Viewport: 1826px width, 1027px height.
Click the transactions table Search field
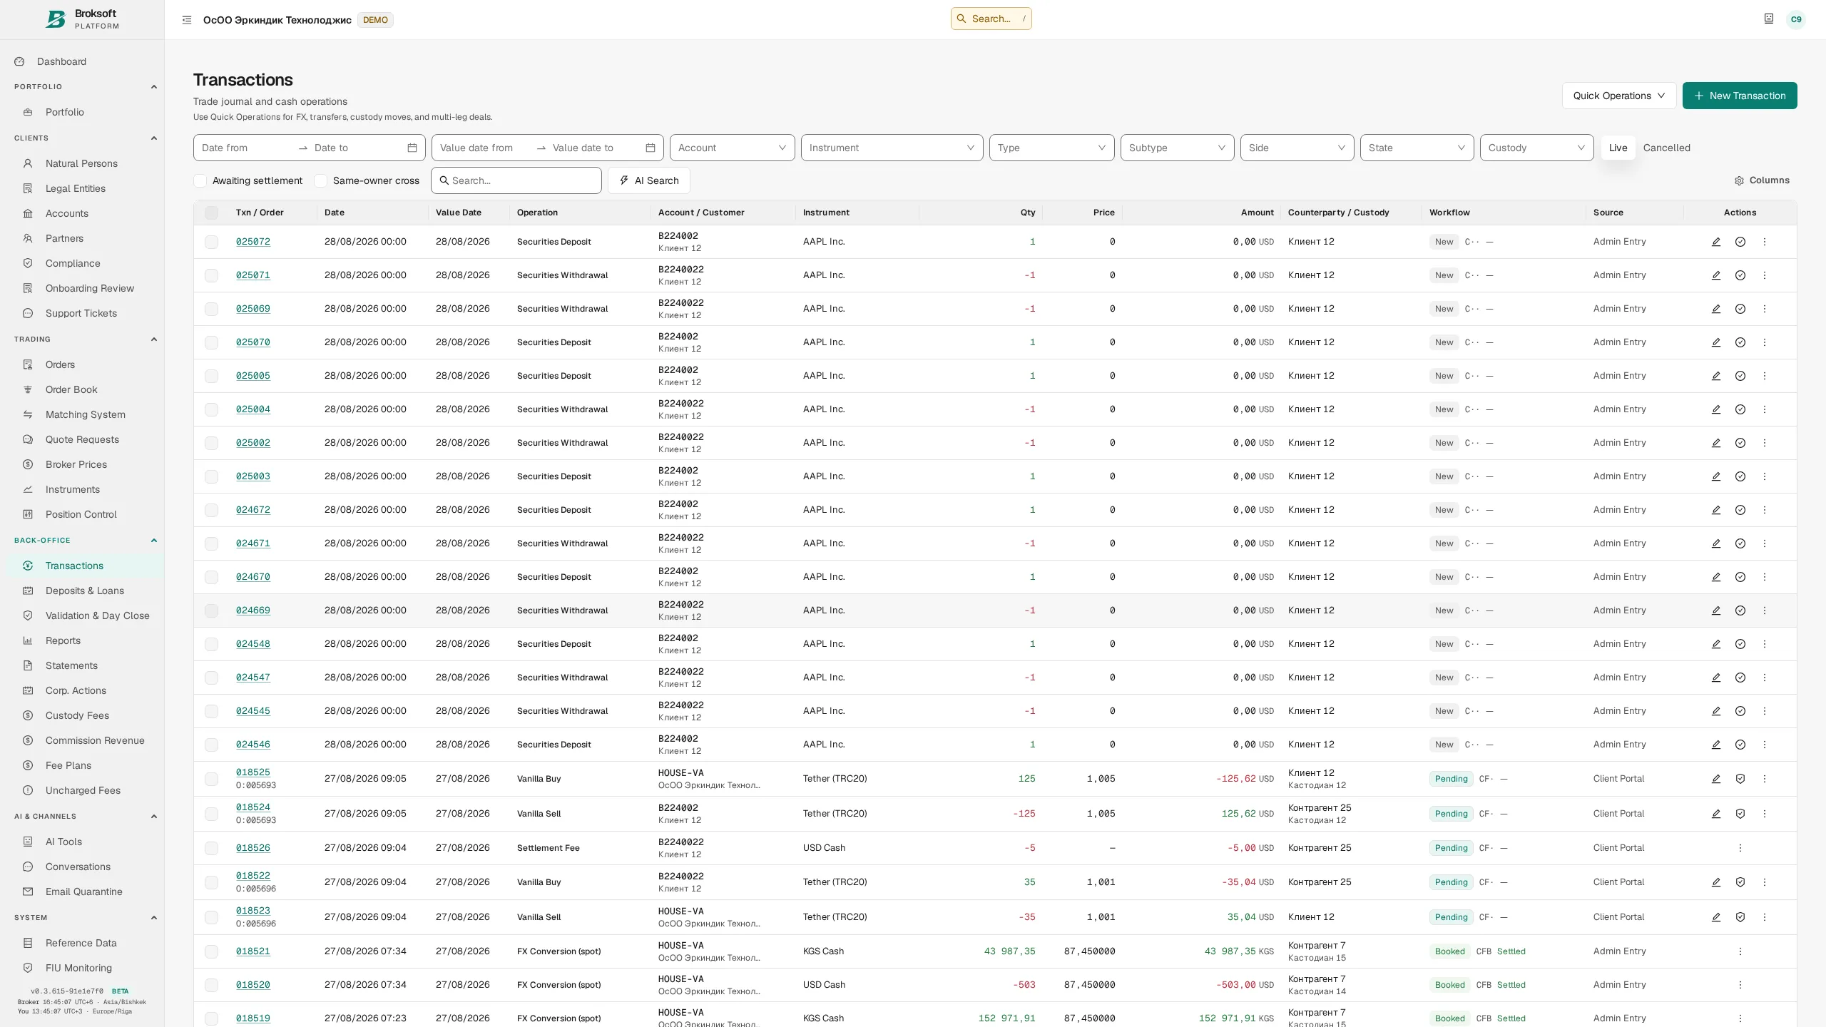[516, 180]
